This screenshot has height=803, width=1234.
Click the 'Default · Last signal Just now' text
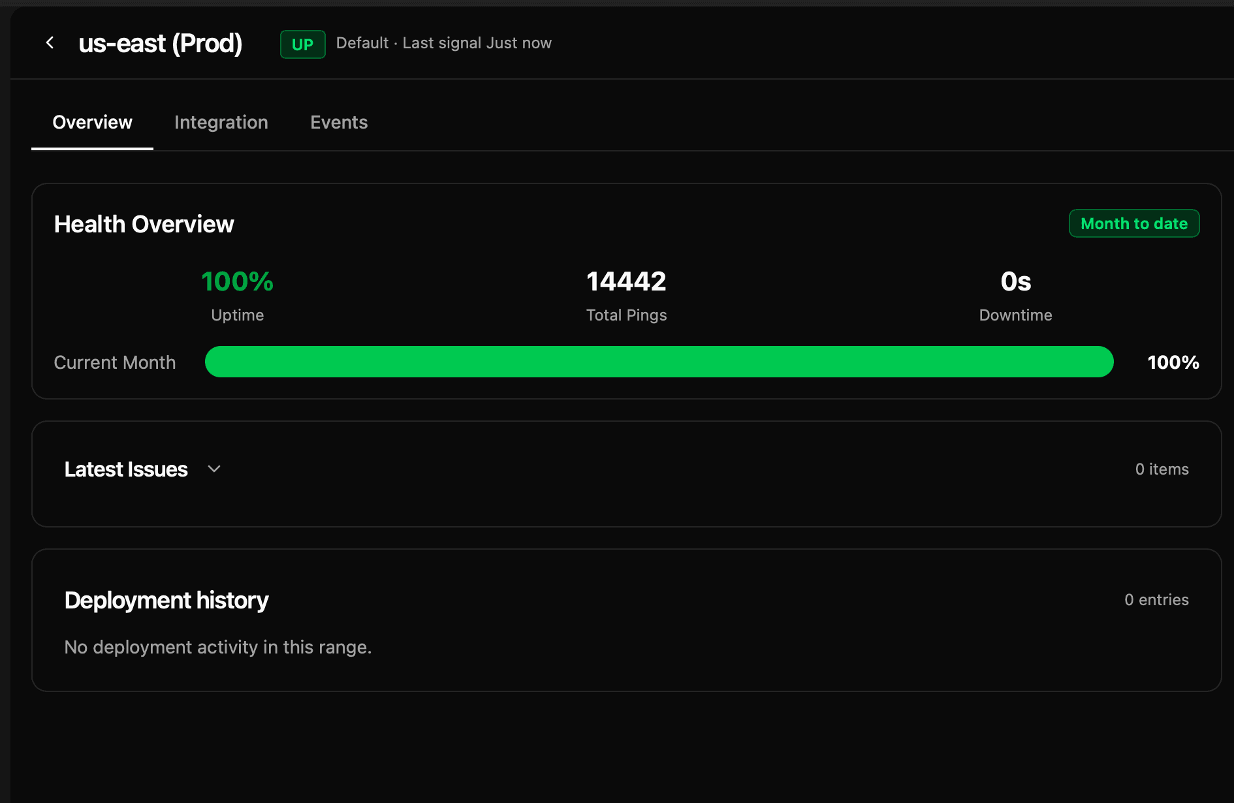click(x=444, y=43)
